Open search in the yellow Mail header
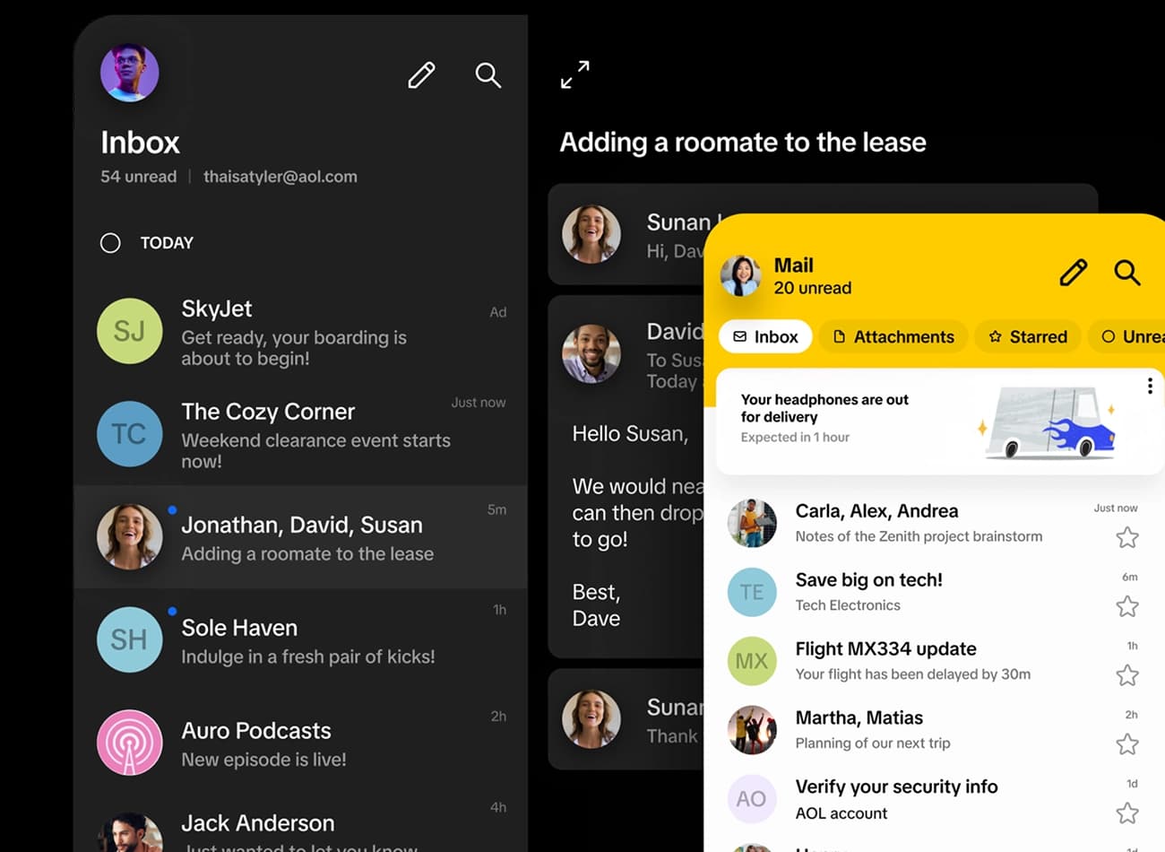The width and height of the screenshot is (1165, 852). pos(1126,273)
